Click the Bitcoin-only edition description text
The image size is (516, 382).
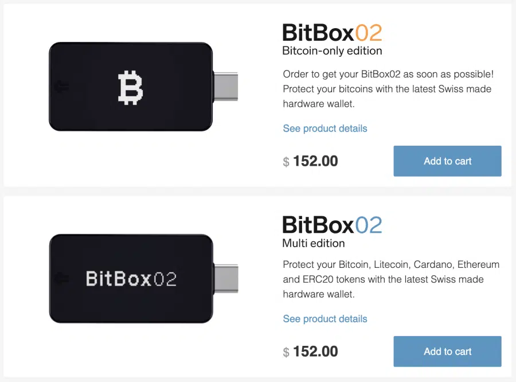(388, 89)
